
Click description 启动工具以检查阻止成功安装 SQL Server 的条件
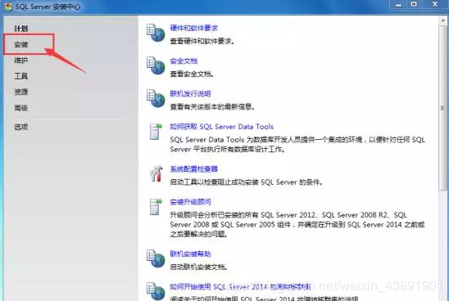coord(247,182)
